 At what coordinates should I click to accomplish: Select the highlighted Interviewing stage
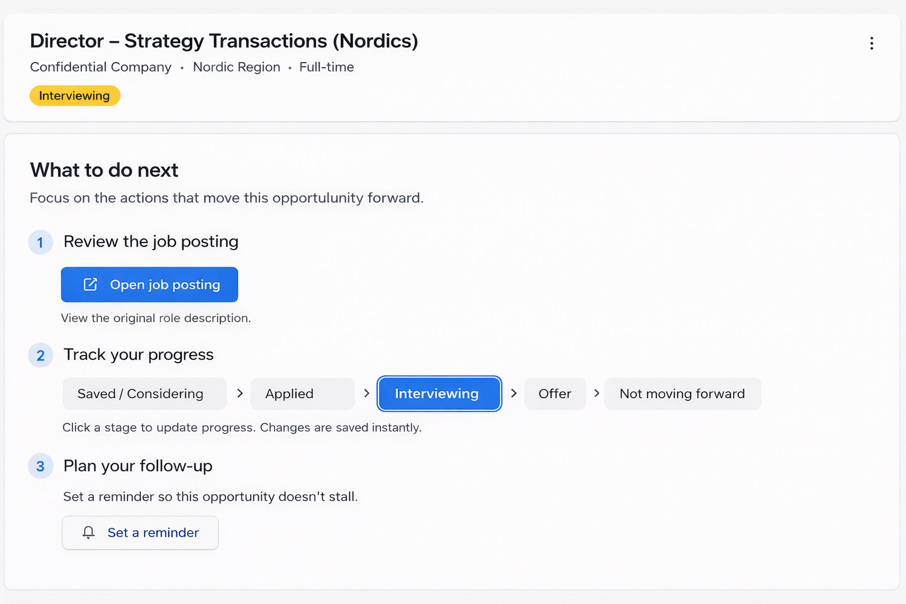coord(439,393)
